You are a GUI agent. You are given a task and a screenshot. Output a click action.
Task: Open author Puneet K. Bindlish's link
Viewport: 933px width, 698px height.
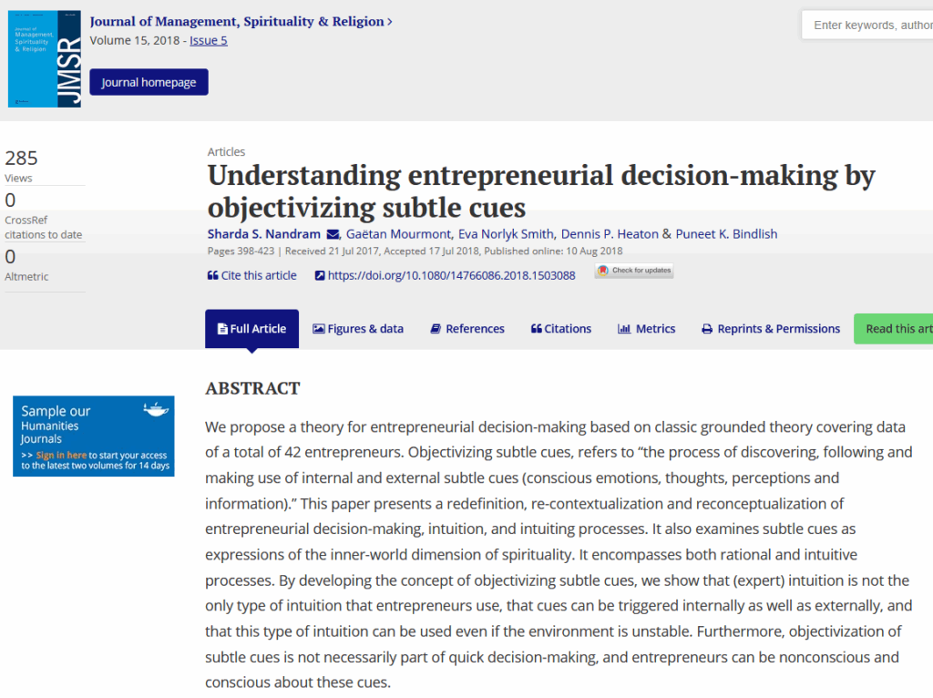tap(726, 234)
